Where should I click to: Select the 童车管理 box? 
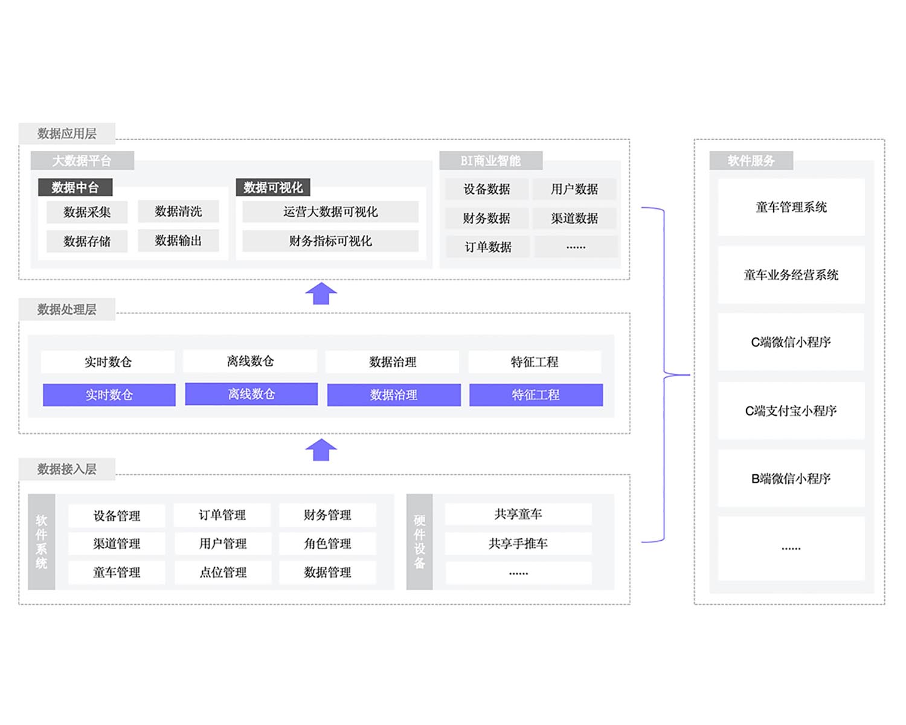pos(117,572)
